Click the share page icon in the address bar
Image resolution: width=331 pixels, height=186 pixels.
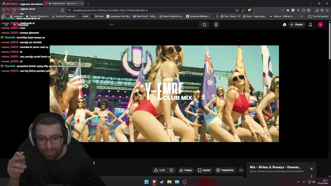[x=243, y=10]
